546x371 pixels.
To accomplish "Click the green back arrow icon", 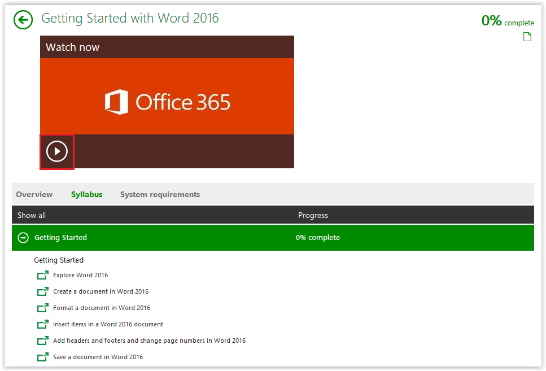I will [x=23, y=20].
